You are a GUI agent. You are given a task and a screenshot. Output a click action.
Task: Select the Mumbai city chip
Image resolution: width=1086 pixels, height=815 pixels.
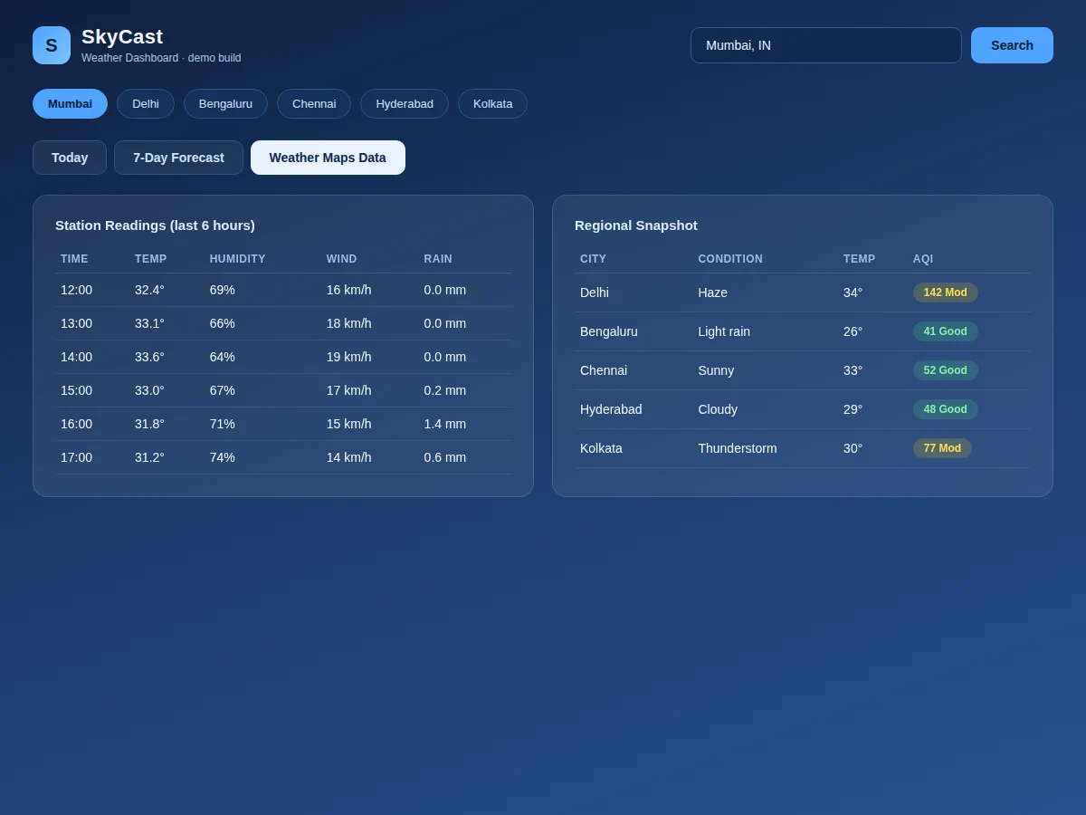pyautogui.click(x=70, y=103)
